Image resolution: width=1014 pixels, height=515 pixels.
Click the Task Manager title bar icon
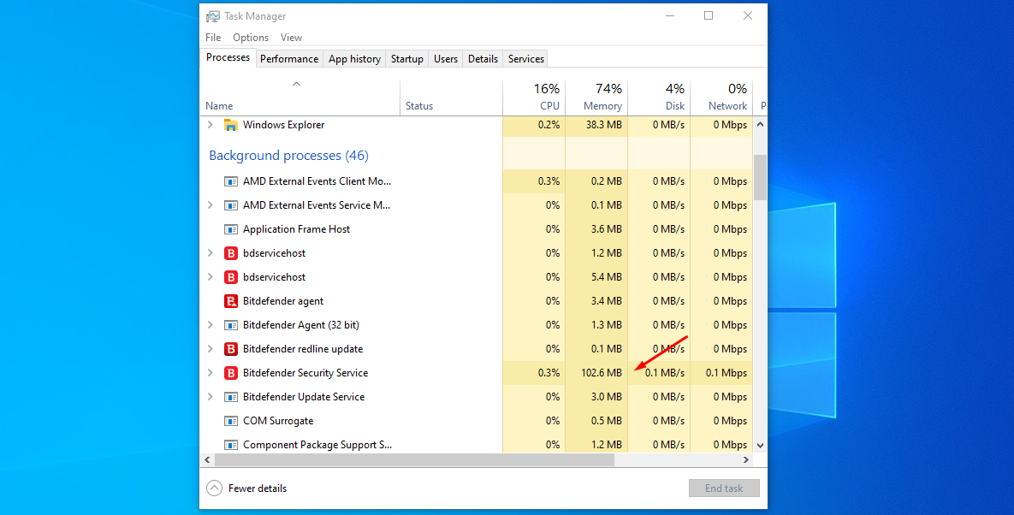point(213,16)
